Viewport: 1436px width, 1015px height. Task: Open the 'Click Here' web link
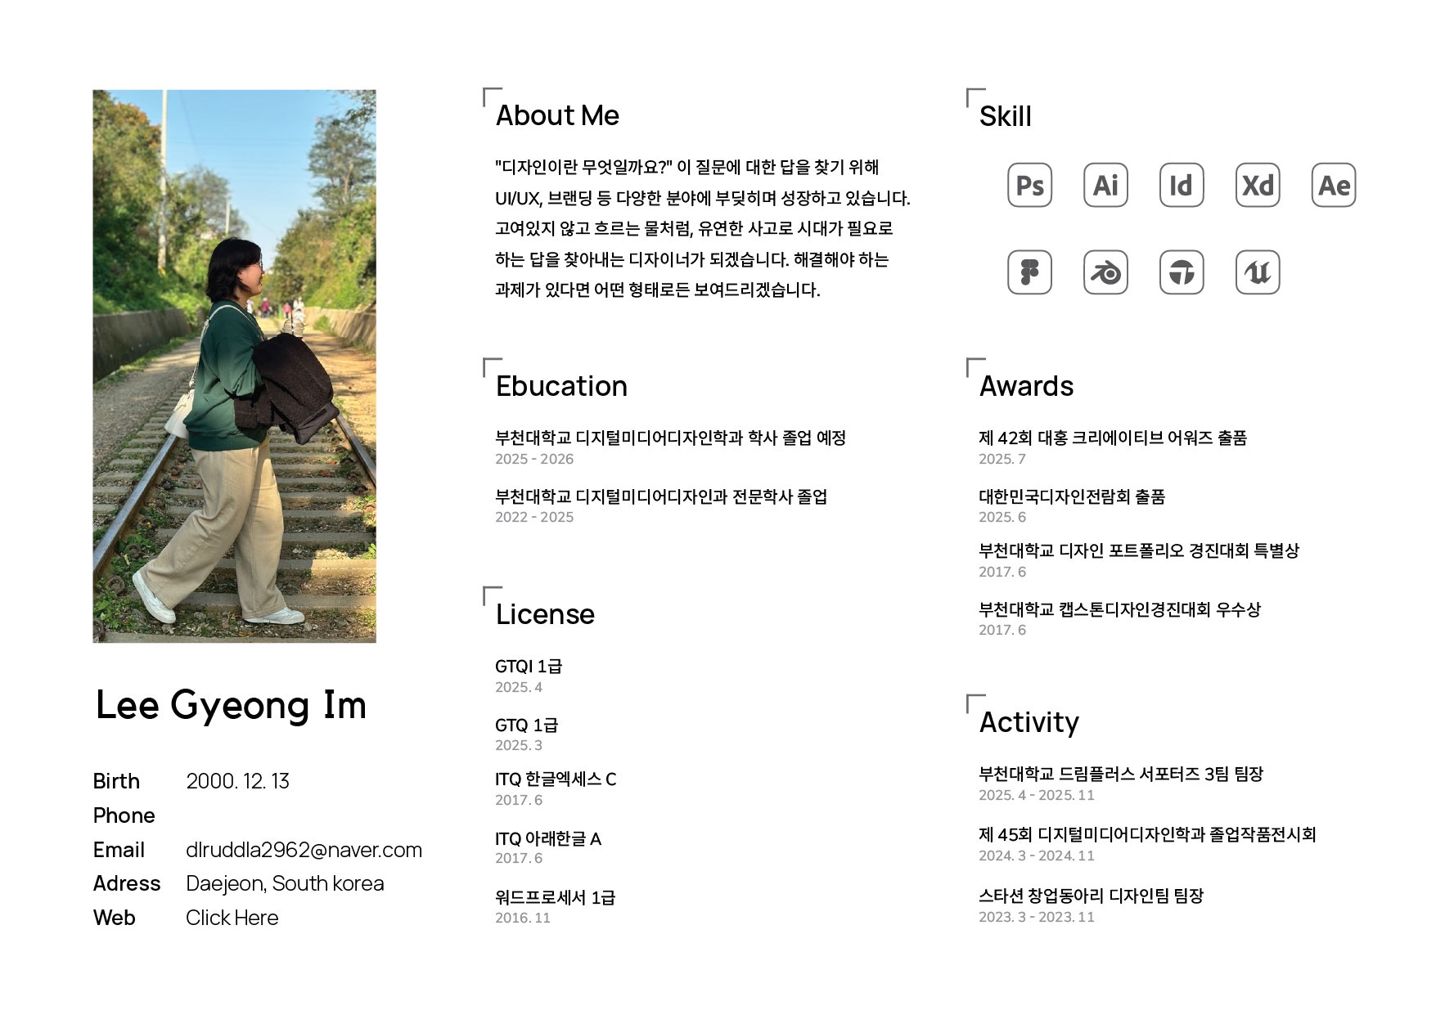(232, 918)
